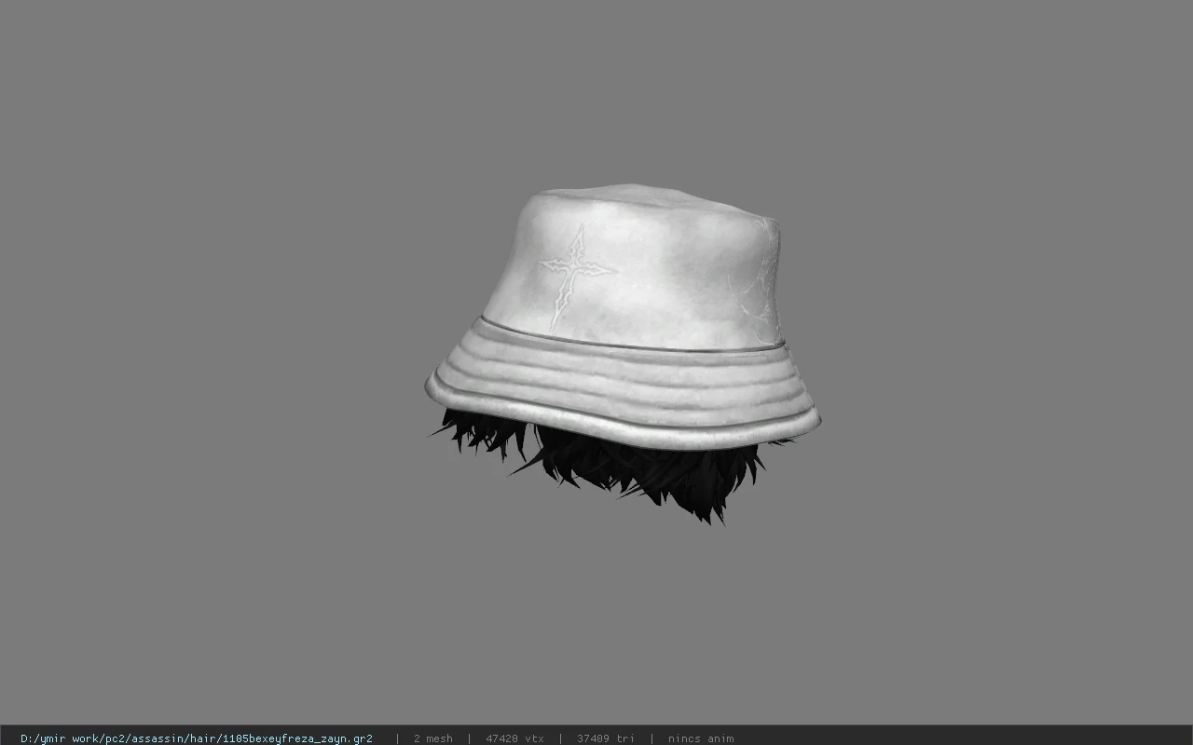Image resolution: width=1193 pixels, height=745 pixels.
Task: Click the file path 1105bexeyfreza_zayn.gr2 in status bar
Action: click(197, 738)
